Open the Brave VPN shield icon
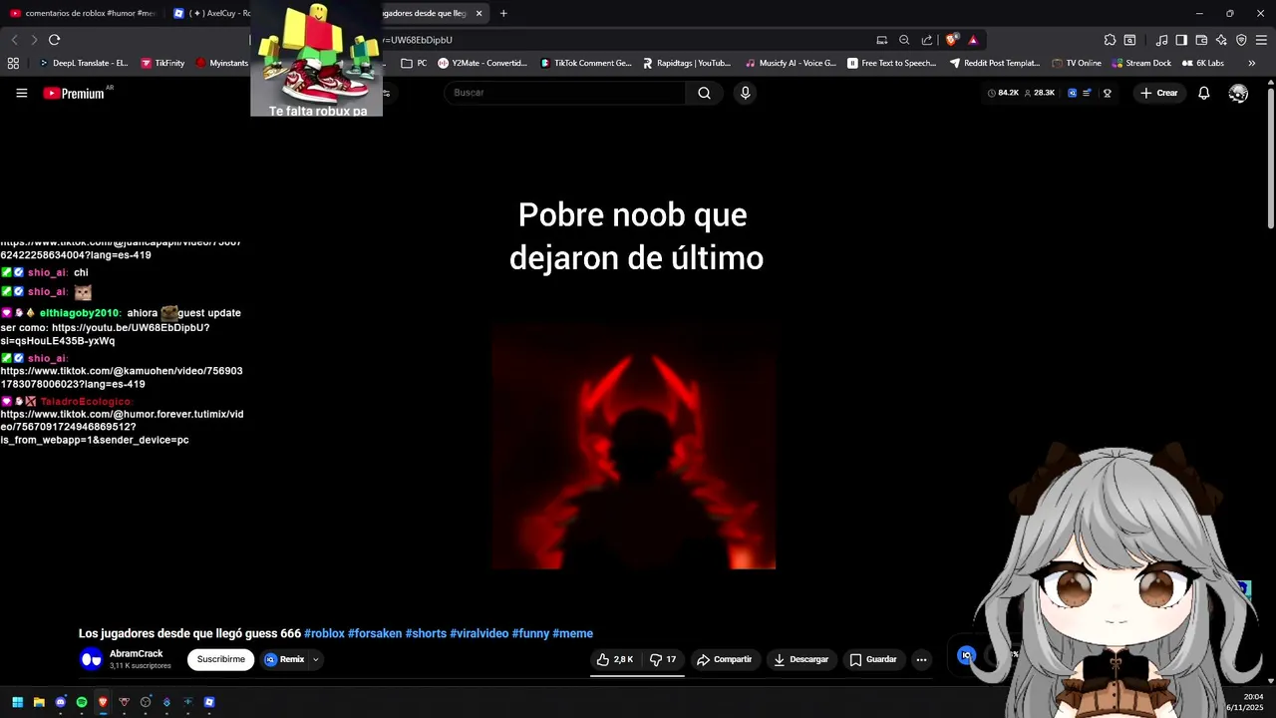 [x=1241, y=40]
